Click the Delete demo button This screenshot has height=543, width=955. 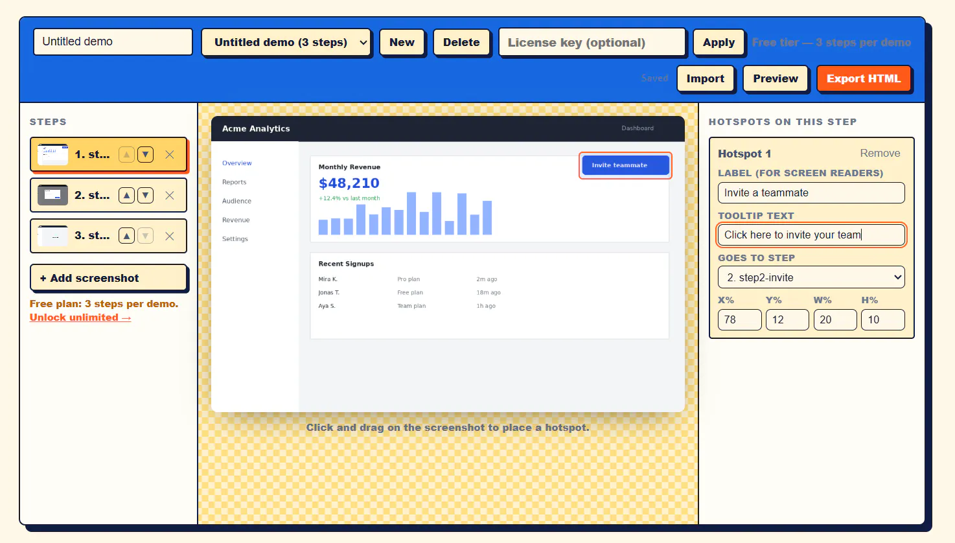(461, 42)
